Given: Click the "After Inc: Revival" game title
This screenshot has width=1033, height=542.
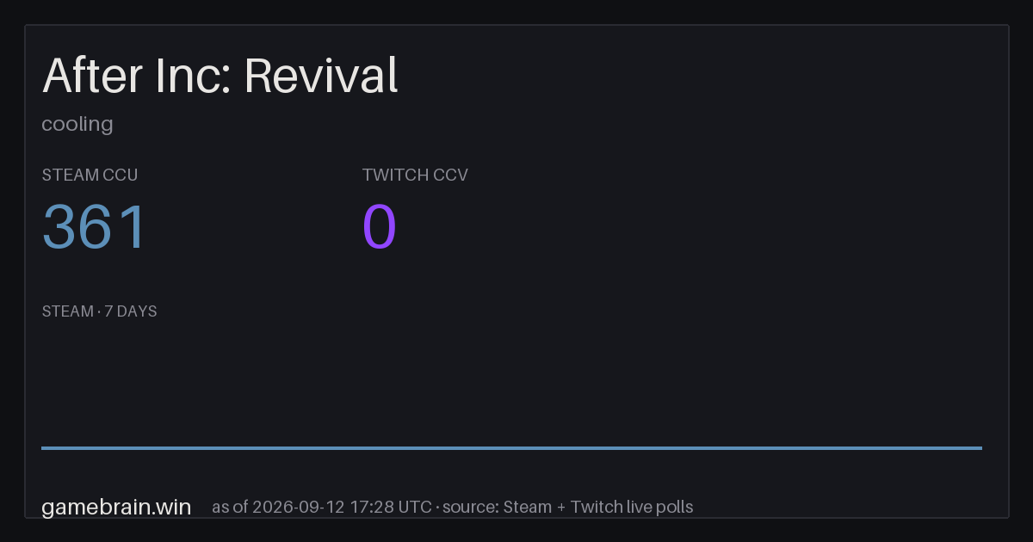Looking at the screenshot, I should (220, 76).
